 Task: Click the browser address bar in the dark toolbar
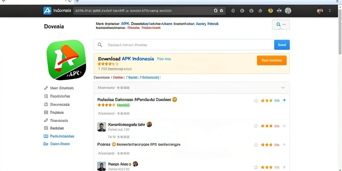point(149,10)
